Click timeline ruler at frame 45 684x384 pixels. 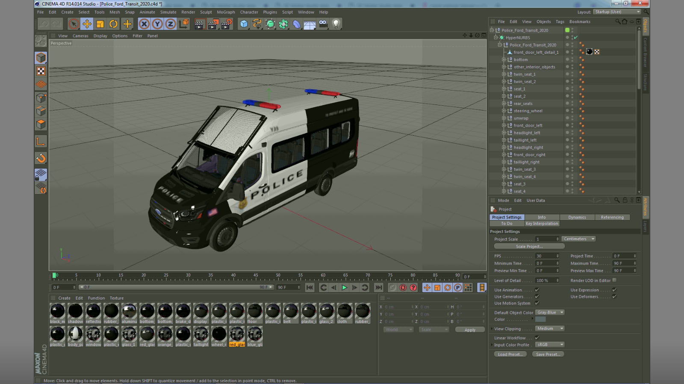256,276
